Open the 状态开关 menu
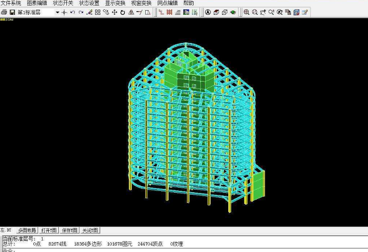368x252 pixels. point(63,3)
